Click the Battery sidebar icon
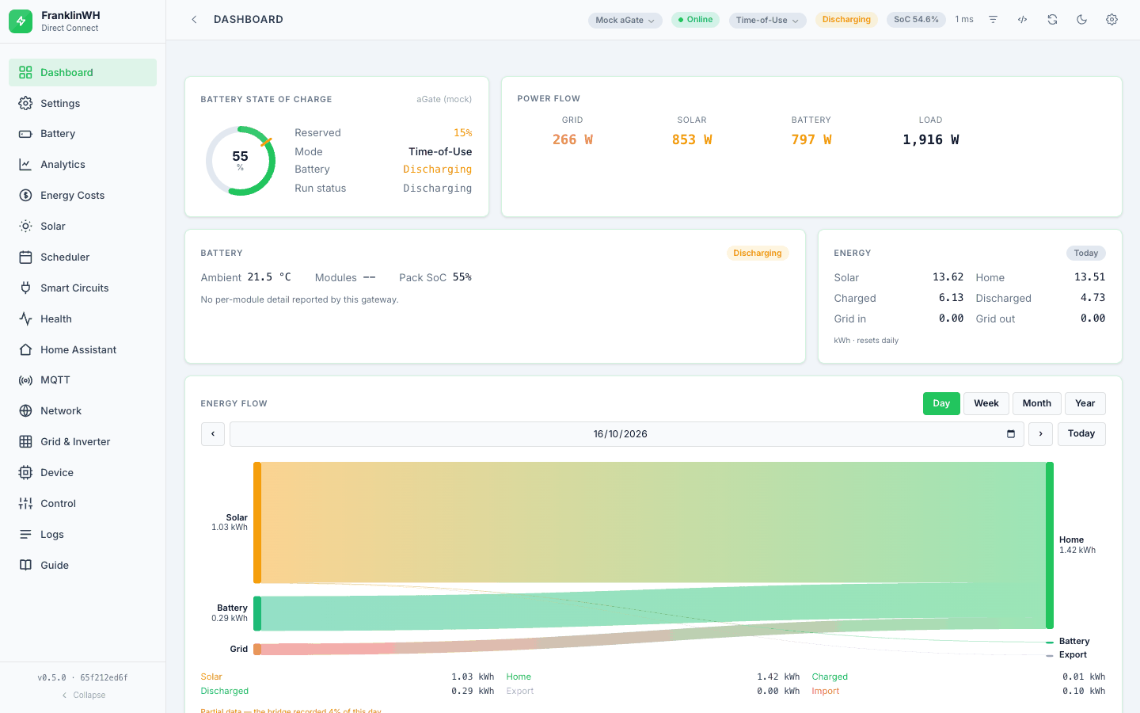Viewport: 1140px width, 713px height. pos(25,134)
